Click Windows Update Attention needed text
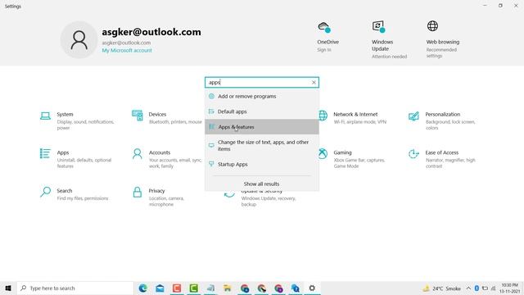The height and width of the screenshot is (295, 524). 390,57
